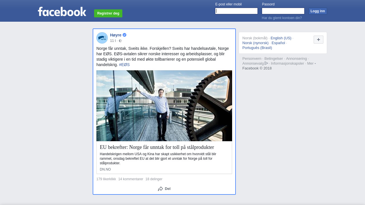The width and height of the screenshot is (365, 205).
Task: Expand the Mer footer dropdown
Action: pos(311,63)
